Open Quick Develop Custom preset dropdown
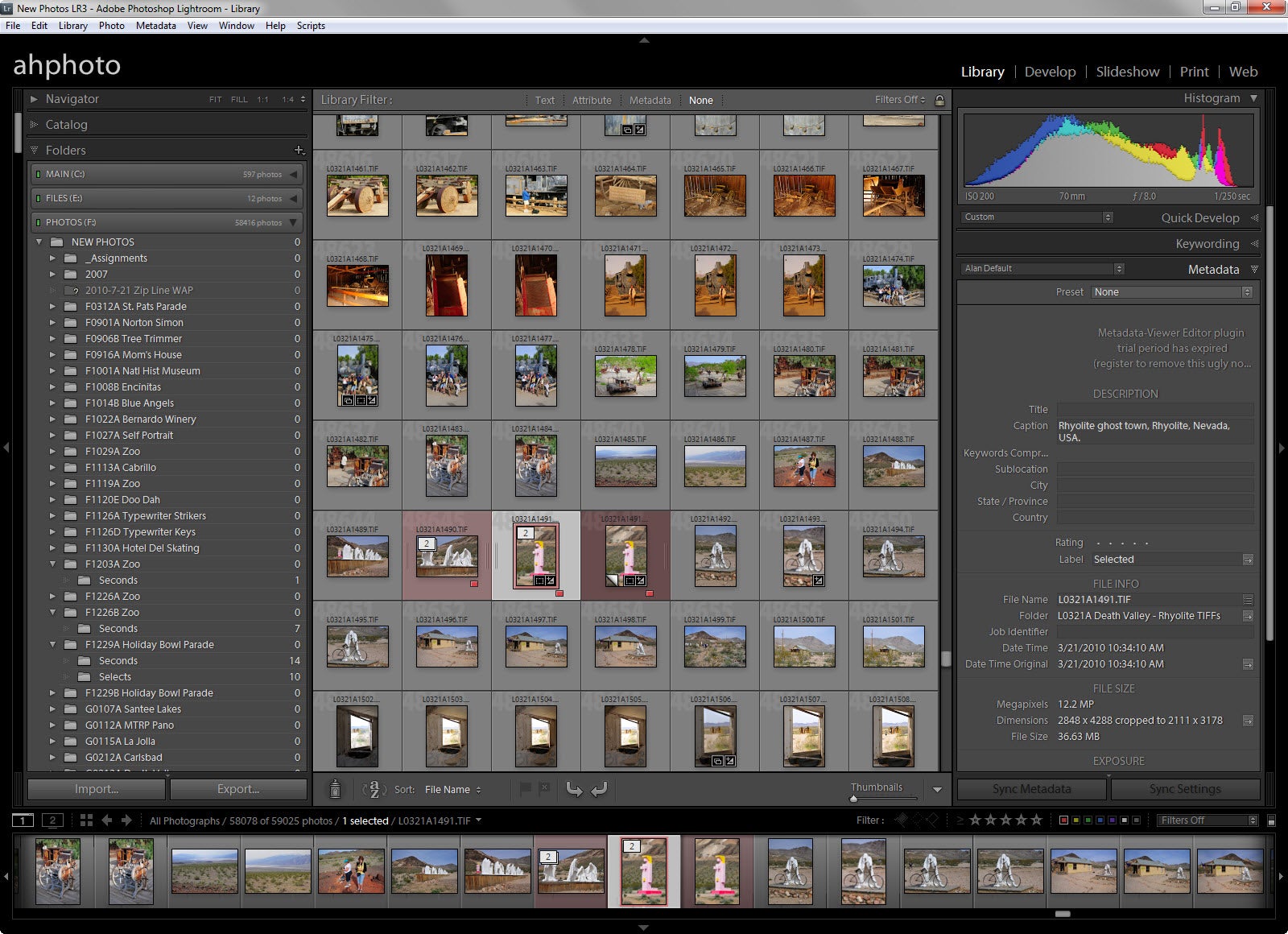 pyautogui.click(x=1038, y=217)
